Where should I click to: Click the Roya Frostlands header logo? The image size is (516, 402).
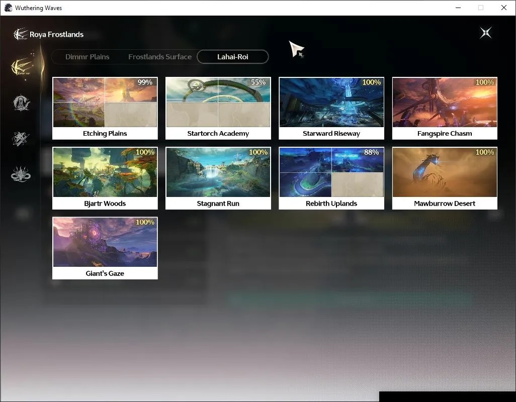pyautogui.click(x=20, y=34)
